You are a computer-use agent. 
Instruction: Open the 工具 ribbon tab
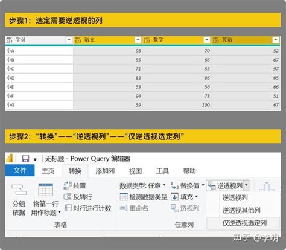coord(162,171)
